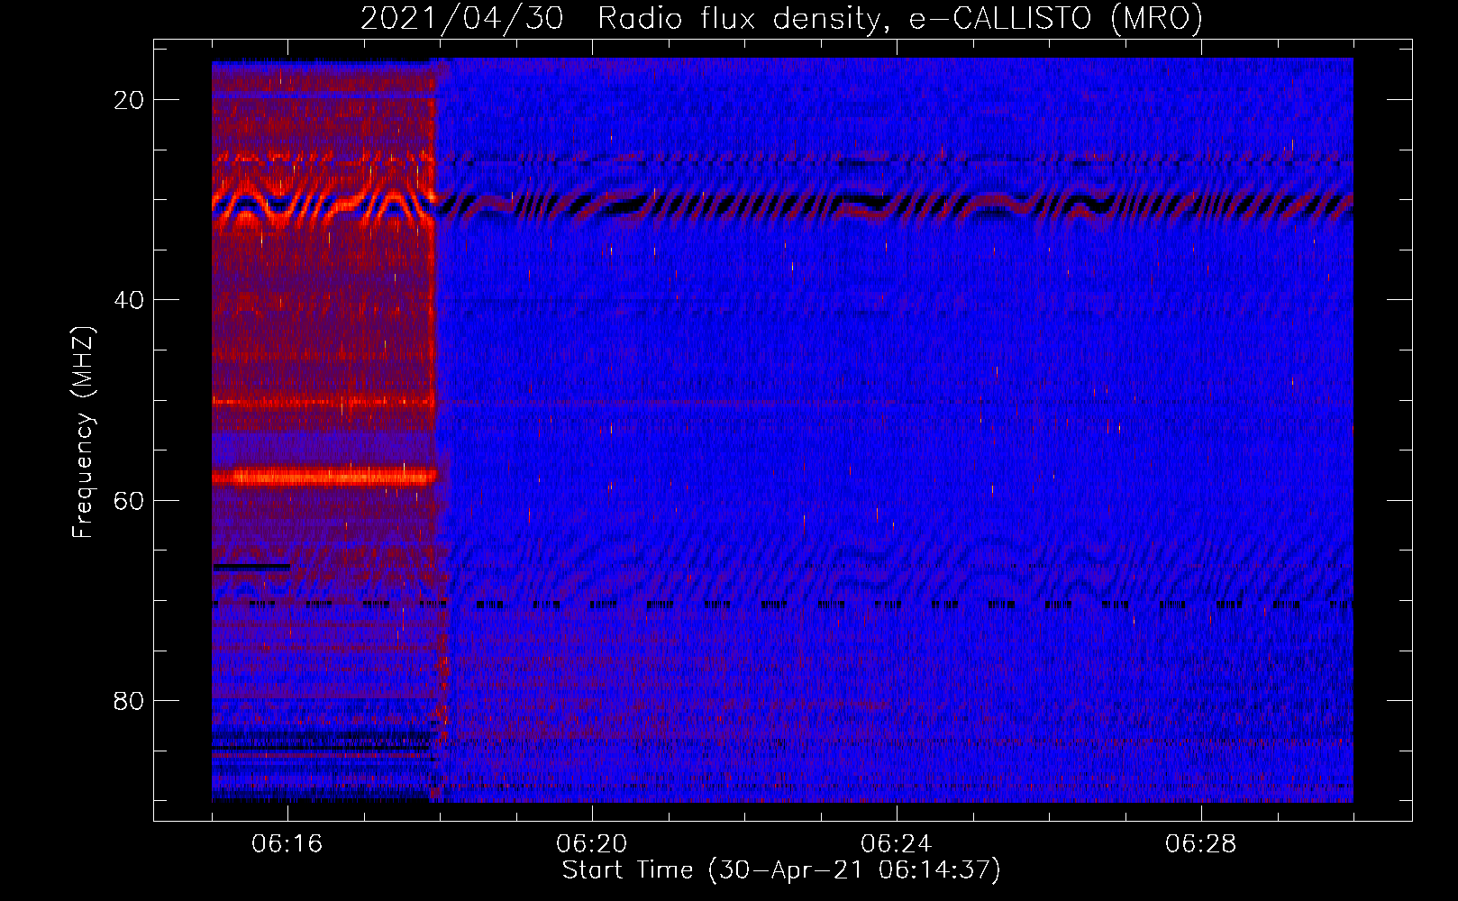Click the 80 frequency tick label
The image size is (1458, 901).
(130, 701)
